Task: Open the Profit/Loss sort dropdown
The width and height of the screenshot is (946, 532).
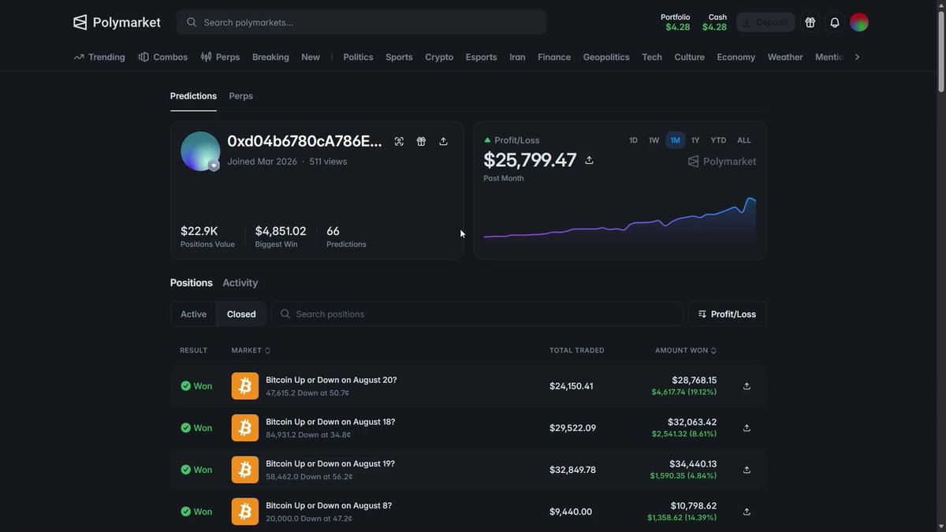Action: [x=727, y=314]
